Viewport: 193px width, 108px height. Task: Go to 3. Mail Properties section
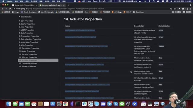(x=26, y=27)
